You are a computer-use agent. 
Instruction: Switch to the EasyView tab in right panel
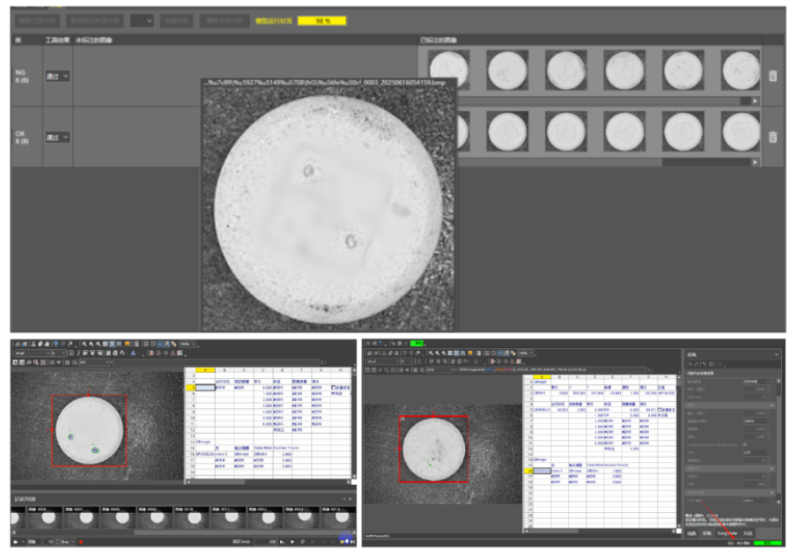(x=726, y=533)
